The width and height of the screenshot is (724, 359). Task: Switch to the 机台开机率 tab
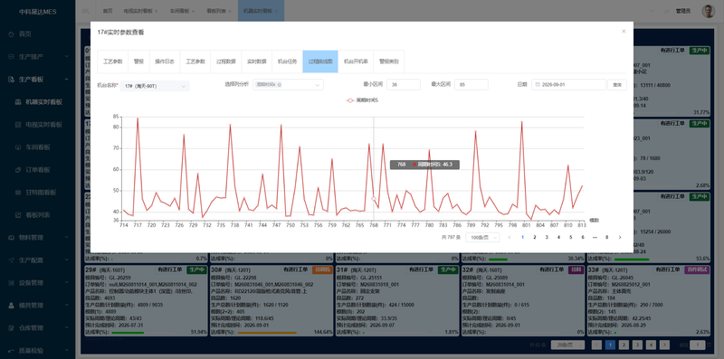click(356, 61)
